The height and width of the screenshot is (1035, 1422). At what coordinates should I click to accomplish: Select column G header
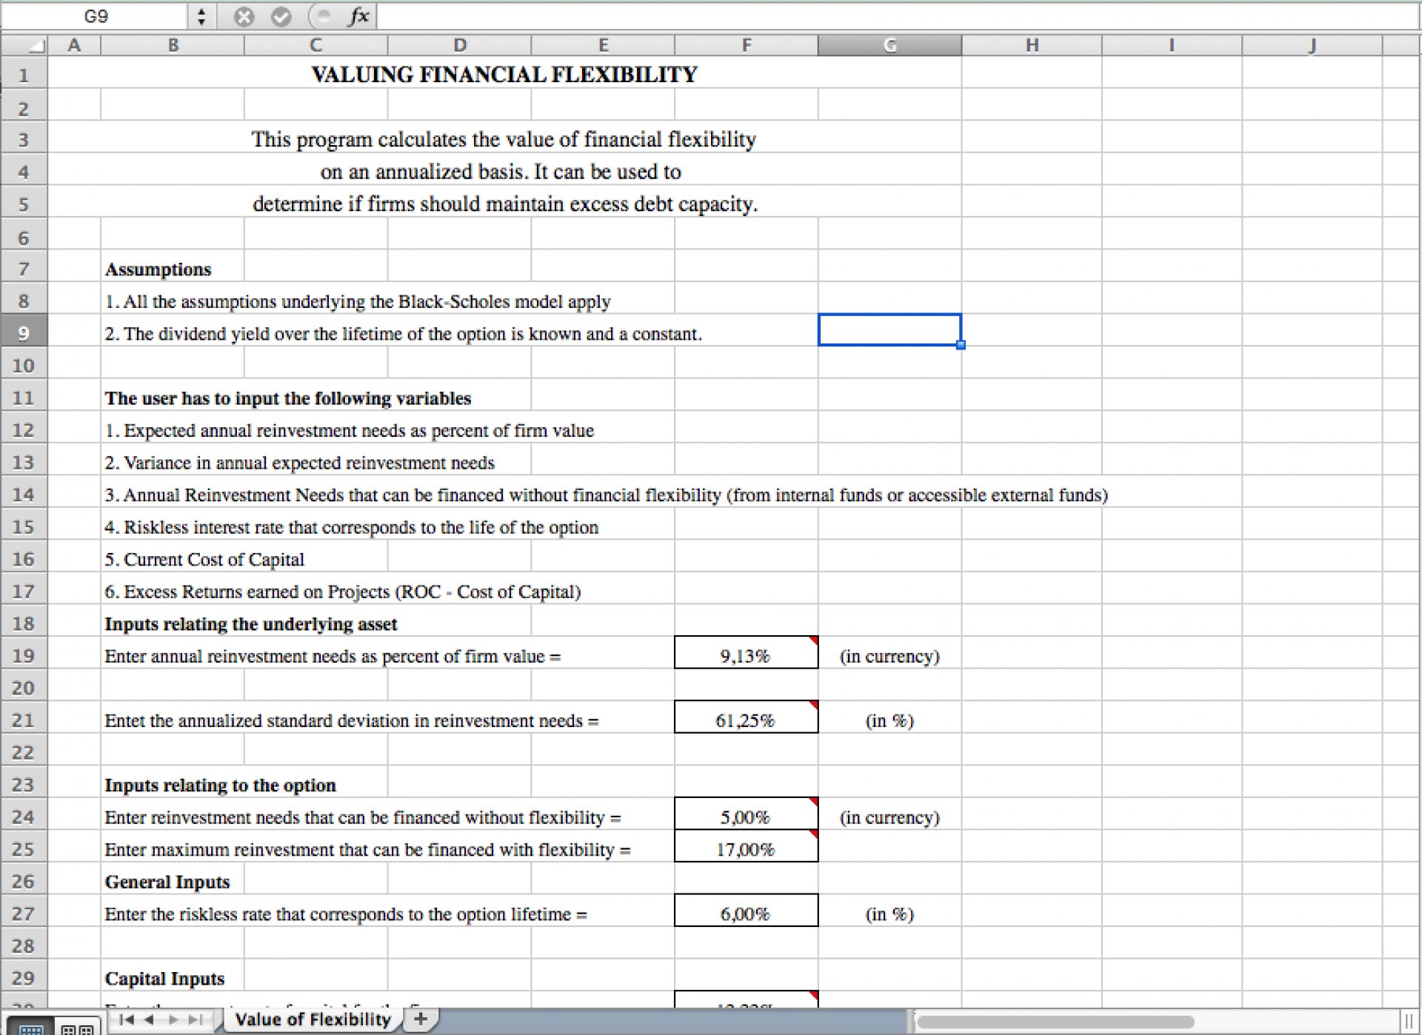[x=889, y=45]
